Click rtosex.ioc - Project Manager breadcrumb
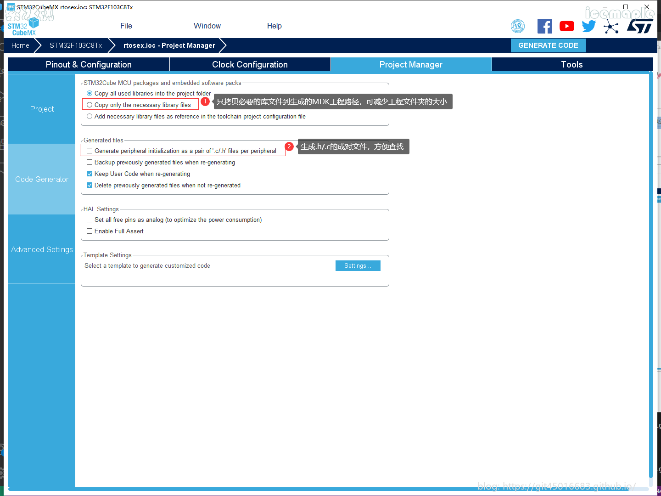This screenshot has height=496, width=661. click(x=169, y=45)
